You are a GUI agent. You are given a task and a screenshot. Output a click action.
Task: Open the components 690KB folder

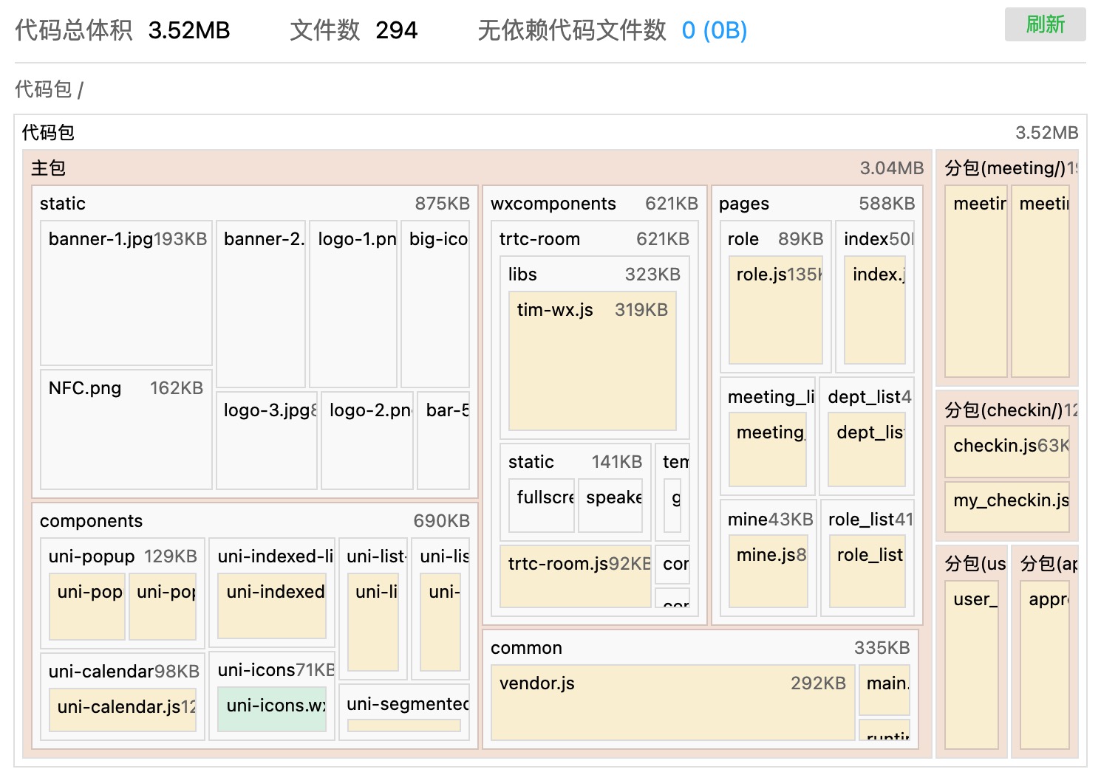255,521
